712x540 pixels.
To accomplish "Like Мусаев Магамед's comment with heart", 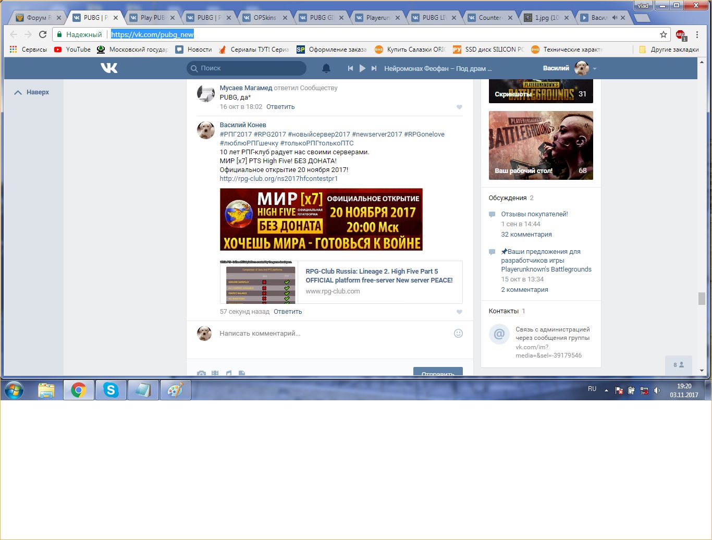I will click(x=459, y=107).
